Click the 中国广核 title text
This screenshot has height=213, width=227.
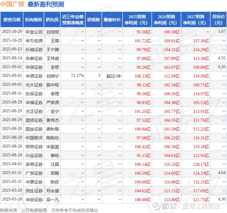pyautogui.click(x=12, y=4)
